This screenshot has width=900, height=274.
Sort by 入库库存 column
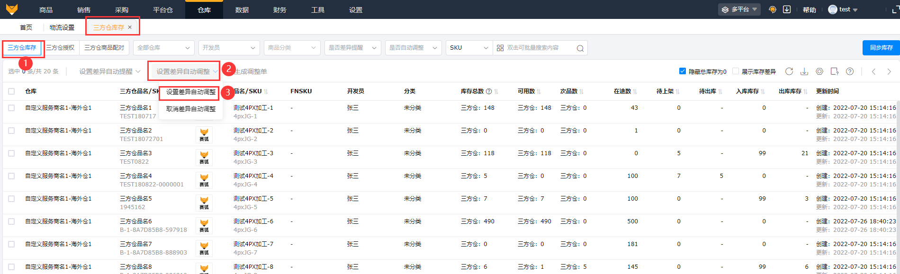click(x=763, y=91)
